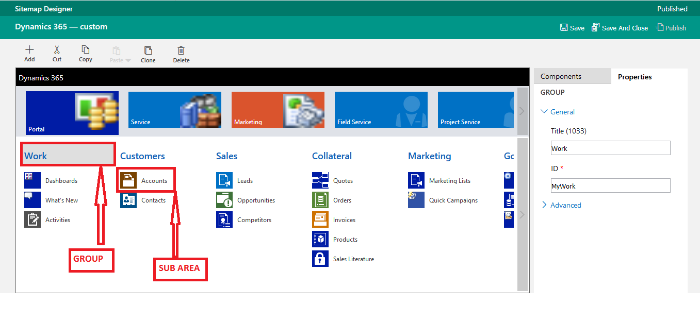Image resolution: width=700 pixels, height=321 pixels.
Task: Click the Leads subarea icon
Action: [x=224, y=180]
